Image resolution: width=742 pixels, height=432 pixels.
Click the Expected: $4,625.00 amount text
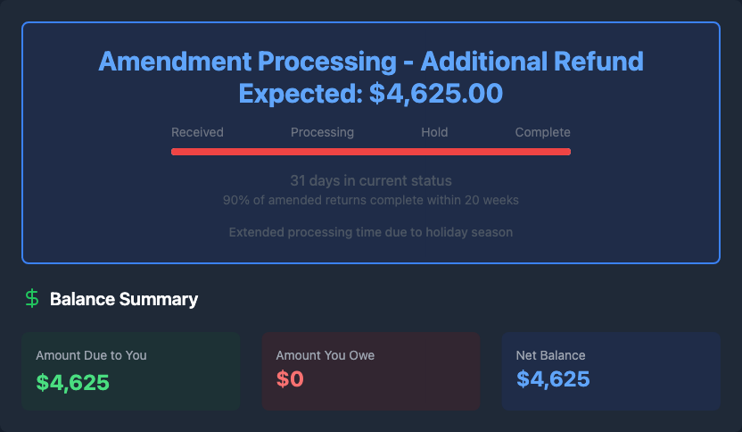tap(371, 93)
